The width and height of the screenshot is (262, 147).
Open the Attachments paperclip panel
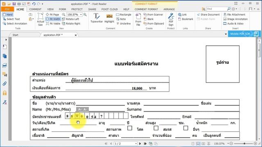5,83
